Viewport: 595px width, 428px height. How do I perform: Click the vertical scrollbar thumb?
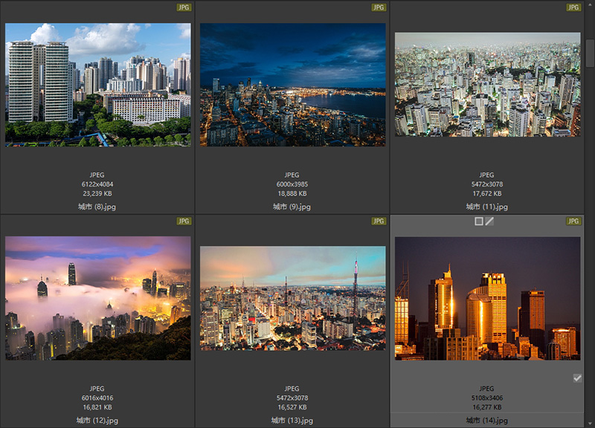click(589, 52)
